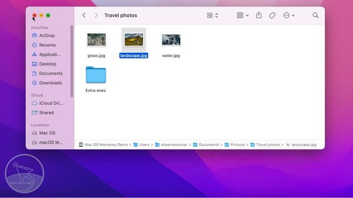Screen dimensions: 353x198
Task: Open Downloads in the sidebar
Action: [x=50, y=83]
